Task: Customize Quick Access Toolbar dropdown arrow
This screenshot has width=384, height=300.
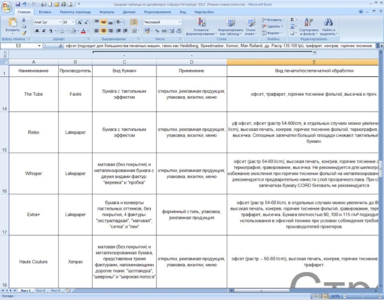Action: tap(79, 4)
